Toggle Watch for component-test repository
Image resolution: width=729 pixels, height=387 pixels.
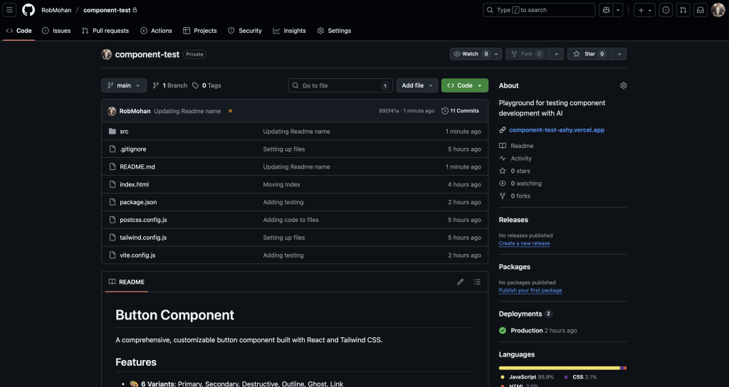[471, 54]
